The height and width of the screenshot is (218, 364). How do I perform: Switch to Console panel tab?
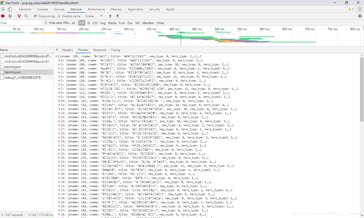43,9
